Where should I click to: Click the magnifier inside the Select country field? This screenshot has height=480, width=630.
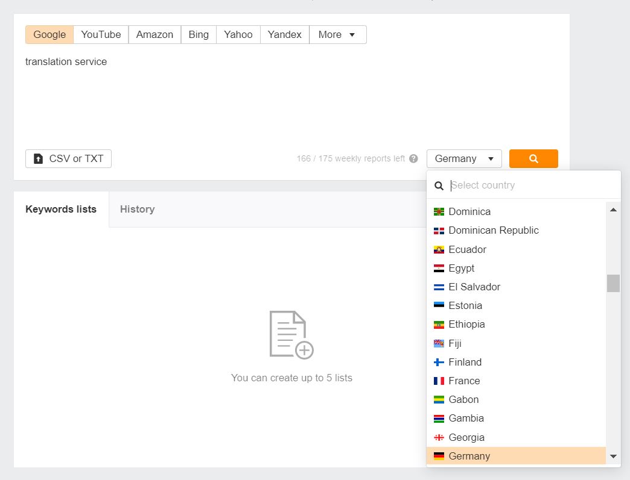point(439,185)
